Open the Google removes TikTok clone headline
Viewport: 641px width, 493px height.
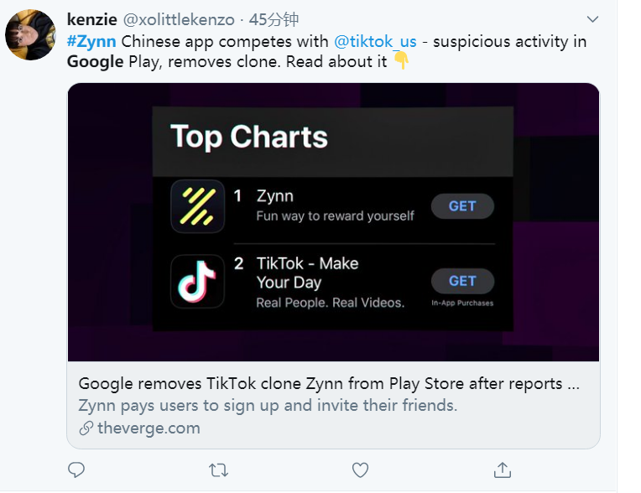point(328,384)
